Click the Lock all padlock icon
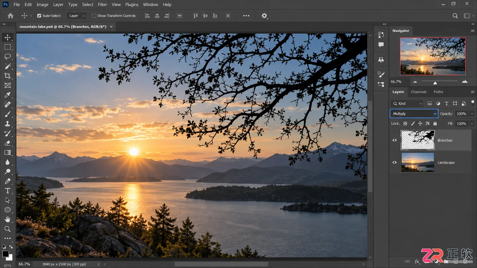477x268 pixels. point(435,123)
